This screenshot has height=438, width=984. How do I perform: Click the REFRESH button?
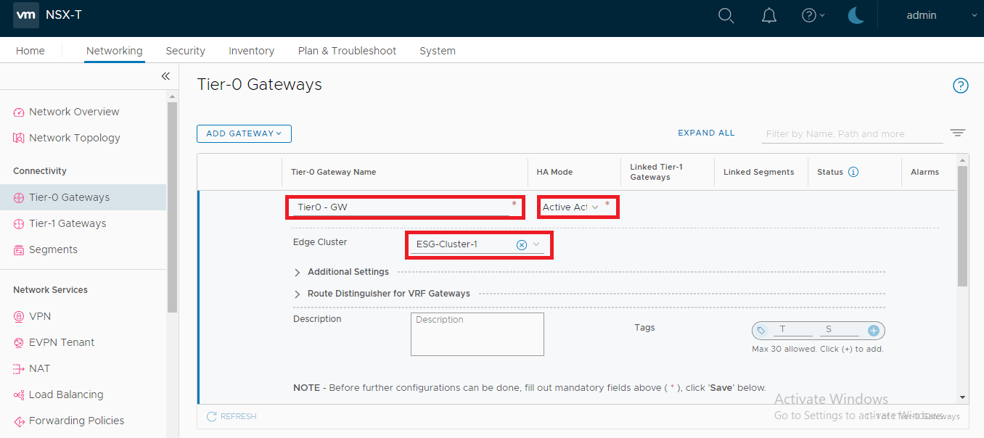point(231,416)
